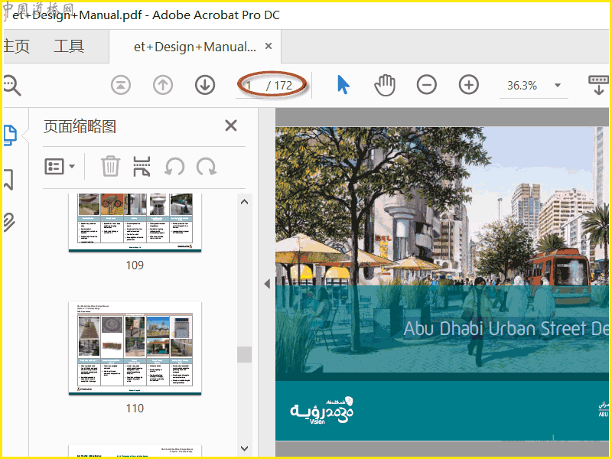
Task: Click the / 172 total pages text
Action: click(278, 85)
